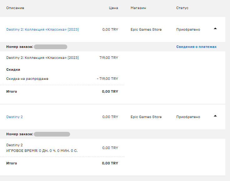
Task: Select the 719,00 TRY item price
Action: point(109,58)
